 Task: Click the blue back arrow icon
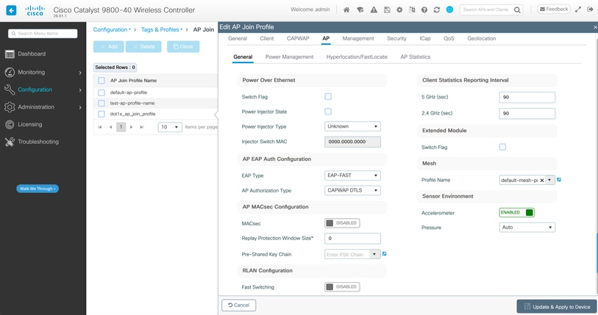tap(12, 10)
